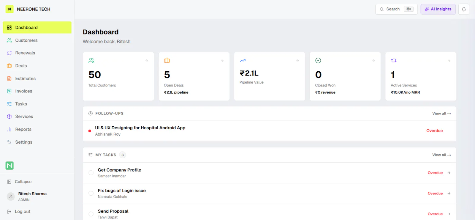
Task: Click Abhishek Roy under the follow-up
Action: (108, 134)
